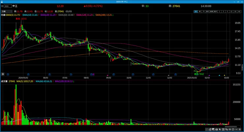Click the SMA(240) 13.21 indicator label
Image resolution: width=244 pixels, height=132 pixels.
coord(104,15)
